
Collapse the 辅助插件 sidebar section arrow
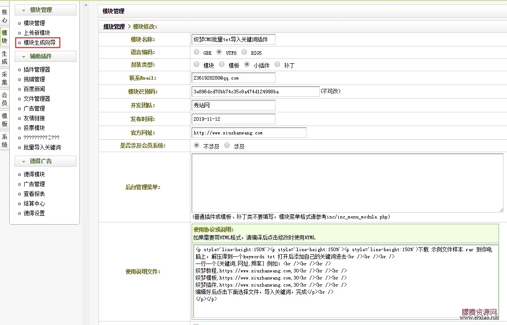point(23,57)
